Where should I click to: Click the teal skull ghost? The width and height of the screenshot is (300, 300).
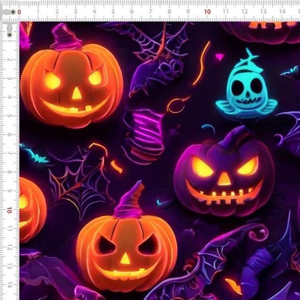coord(246,83)
